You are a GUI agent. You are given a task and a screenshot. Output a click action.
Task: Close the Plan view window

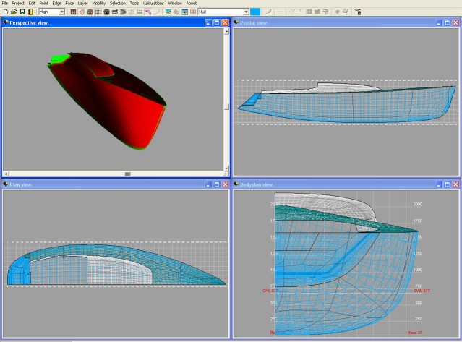pos(224,185)
